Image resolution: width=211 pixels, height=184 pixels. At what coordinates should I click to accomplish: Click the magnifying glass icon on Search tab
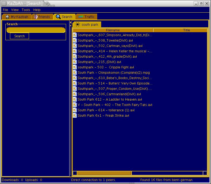(x=58, y=17)
